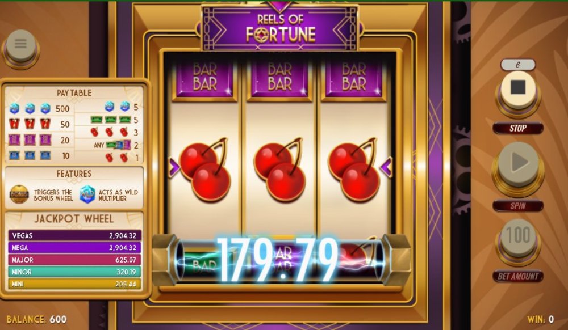Click the cherries on the middle reel
The image size is (568, 330).
279,169
